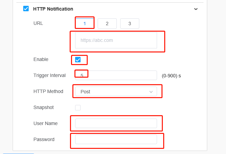
Task: Click the HTTP Method dropdown arrow
Action: (151, 92)
